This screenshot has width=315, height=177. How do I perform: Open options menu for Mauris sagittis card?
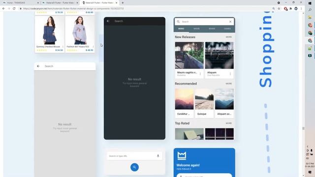point(200,74)
